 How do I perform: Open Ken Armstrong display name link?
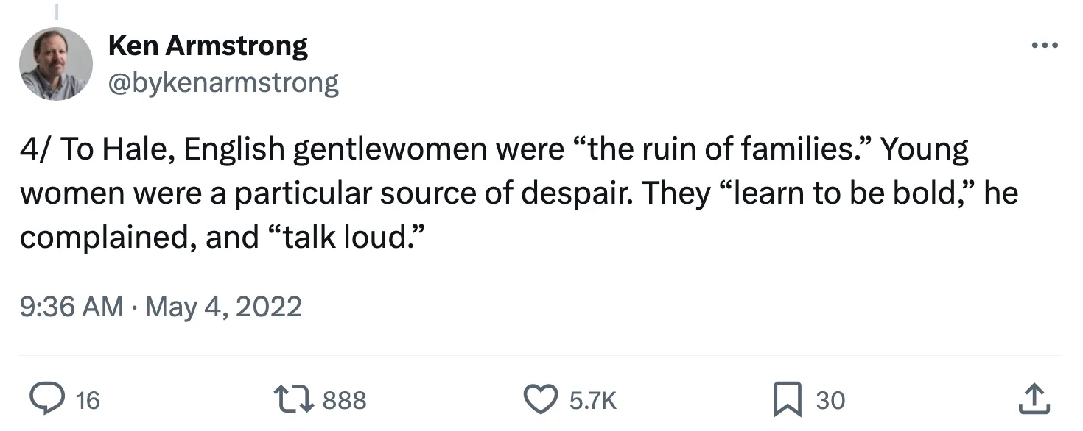[208, 46]
